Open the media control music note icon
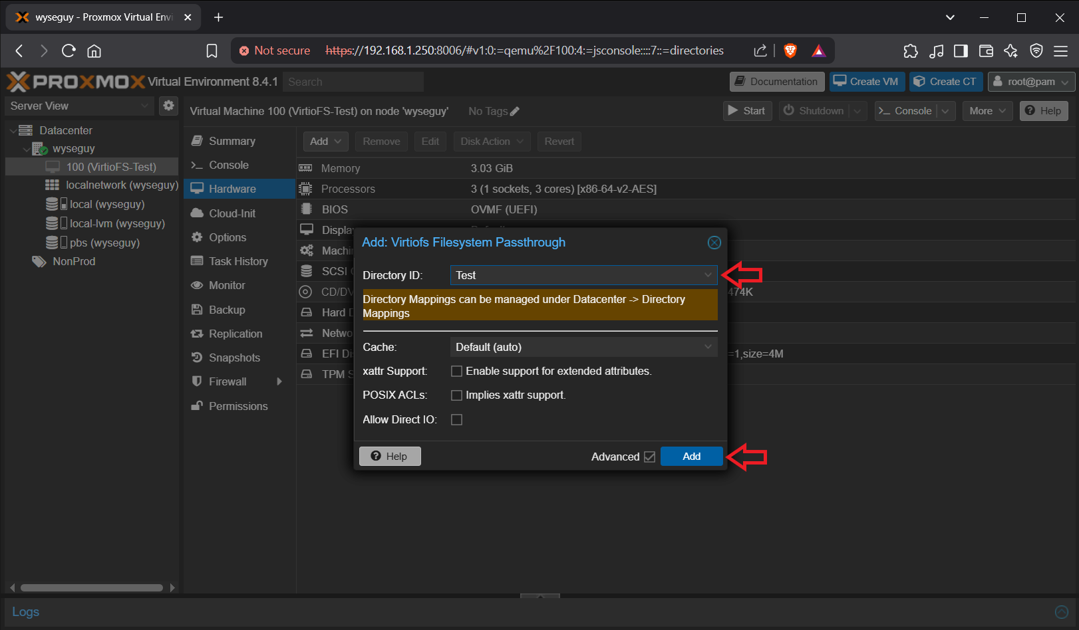 click(936, 51)
